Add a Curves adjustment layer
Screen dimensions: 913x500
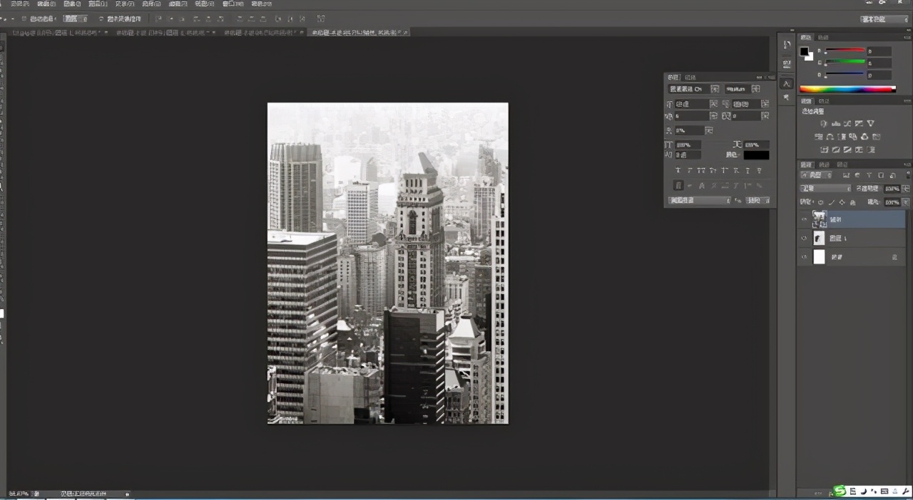click(847, 123)
